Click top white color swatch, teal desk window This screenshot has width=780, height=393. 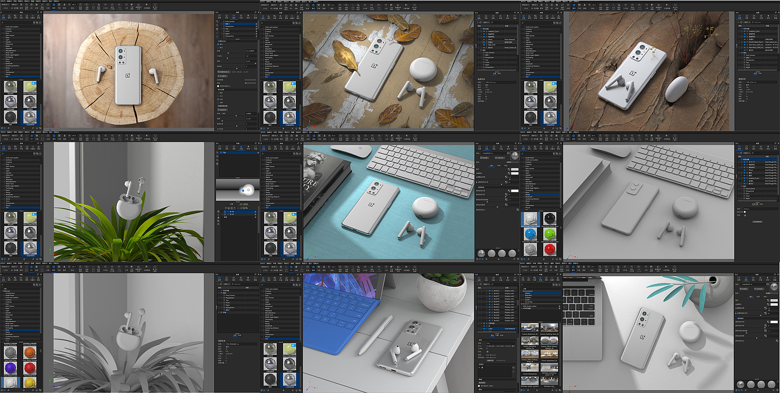[515, 169]
